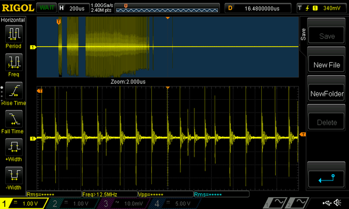
Task: Select channel 1 tab at 1.00 V
Action: 23,203
